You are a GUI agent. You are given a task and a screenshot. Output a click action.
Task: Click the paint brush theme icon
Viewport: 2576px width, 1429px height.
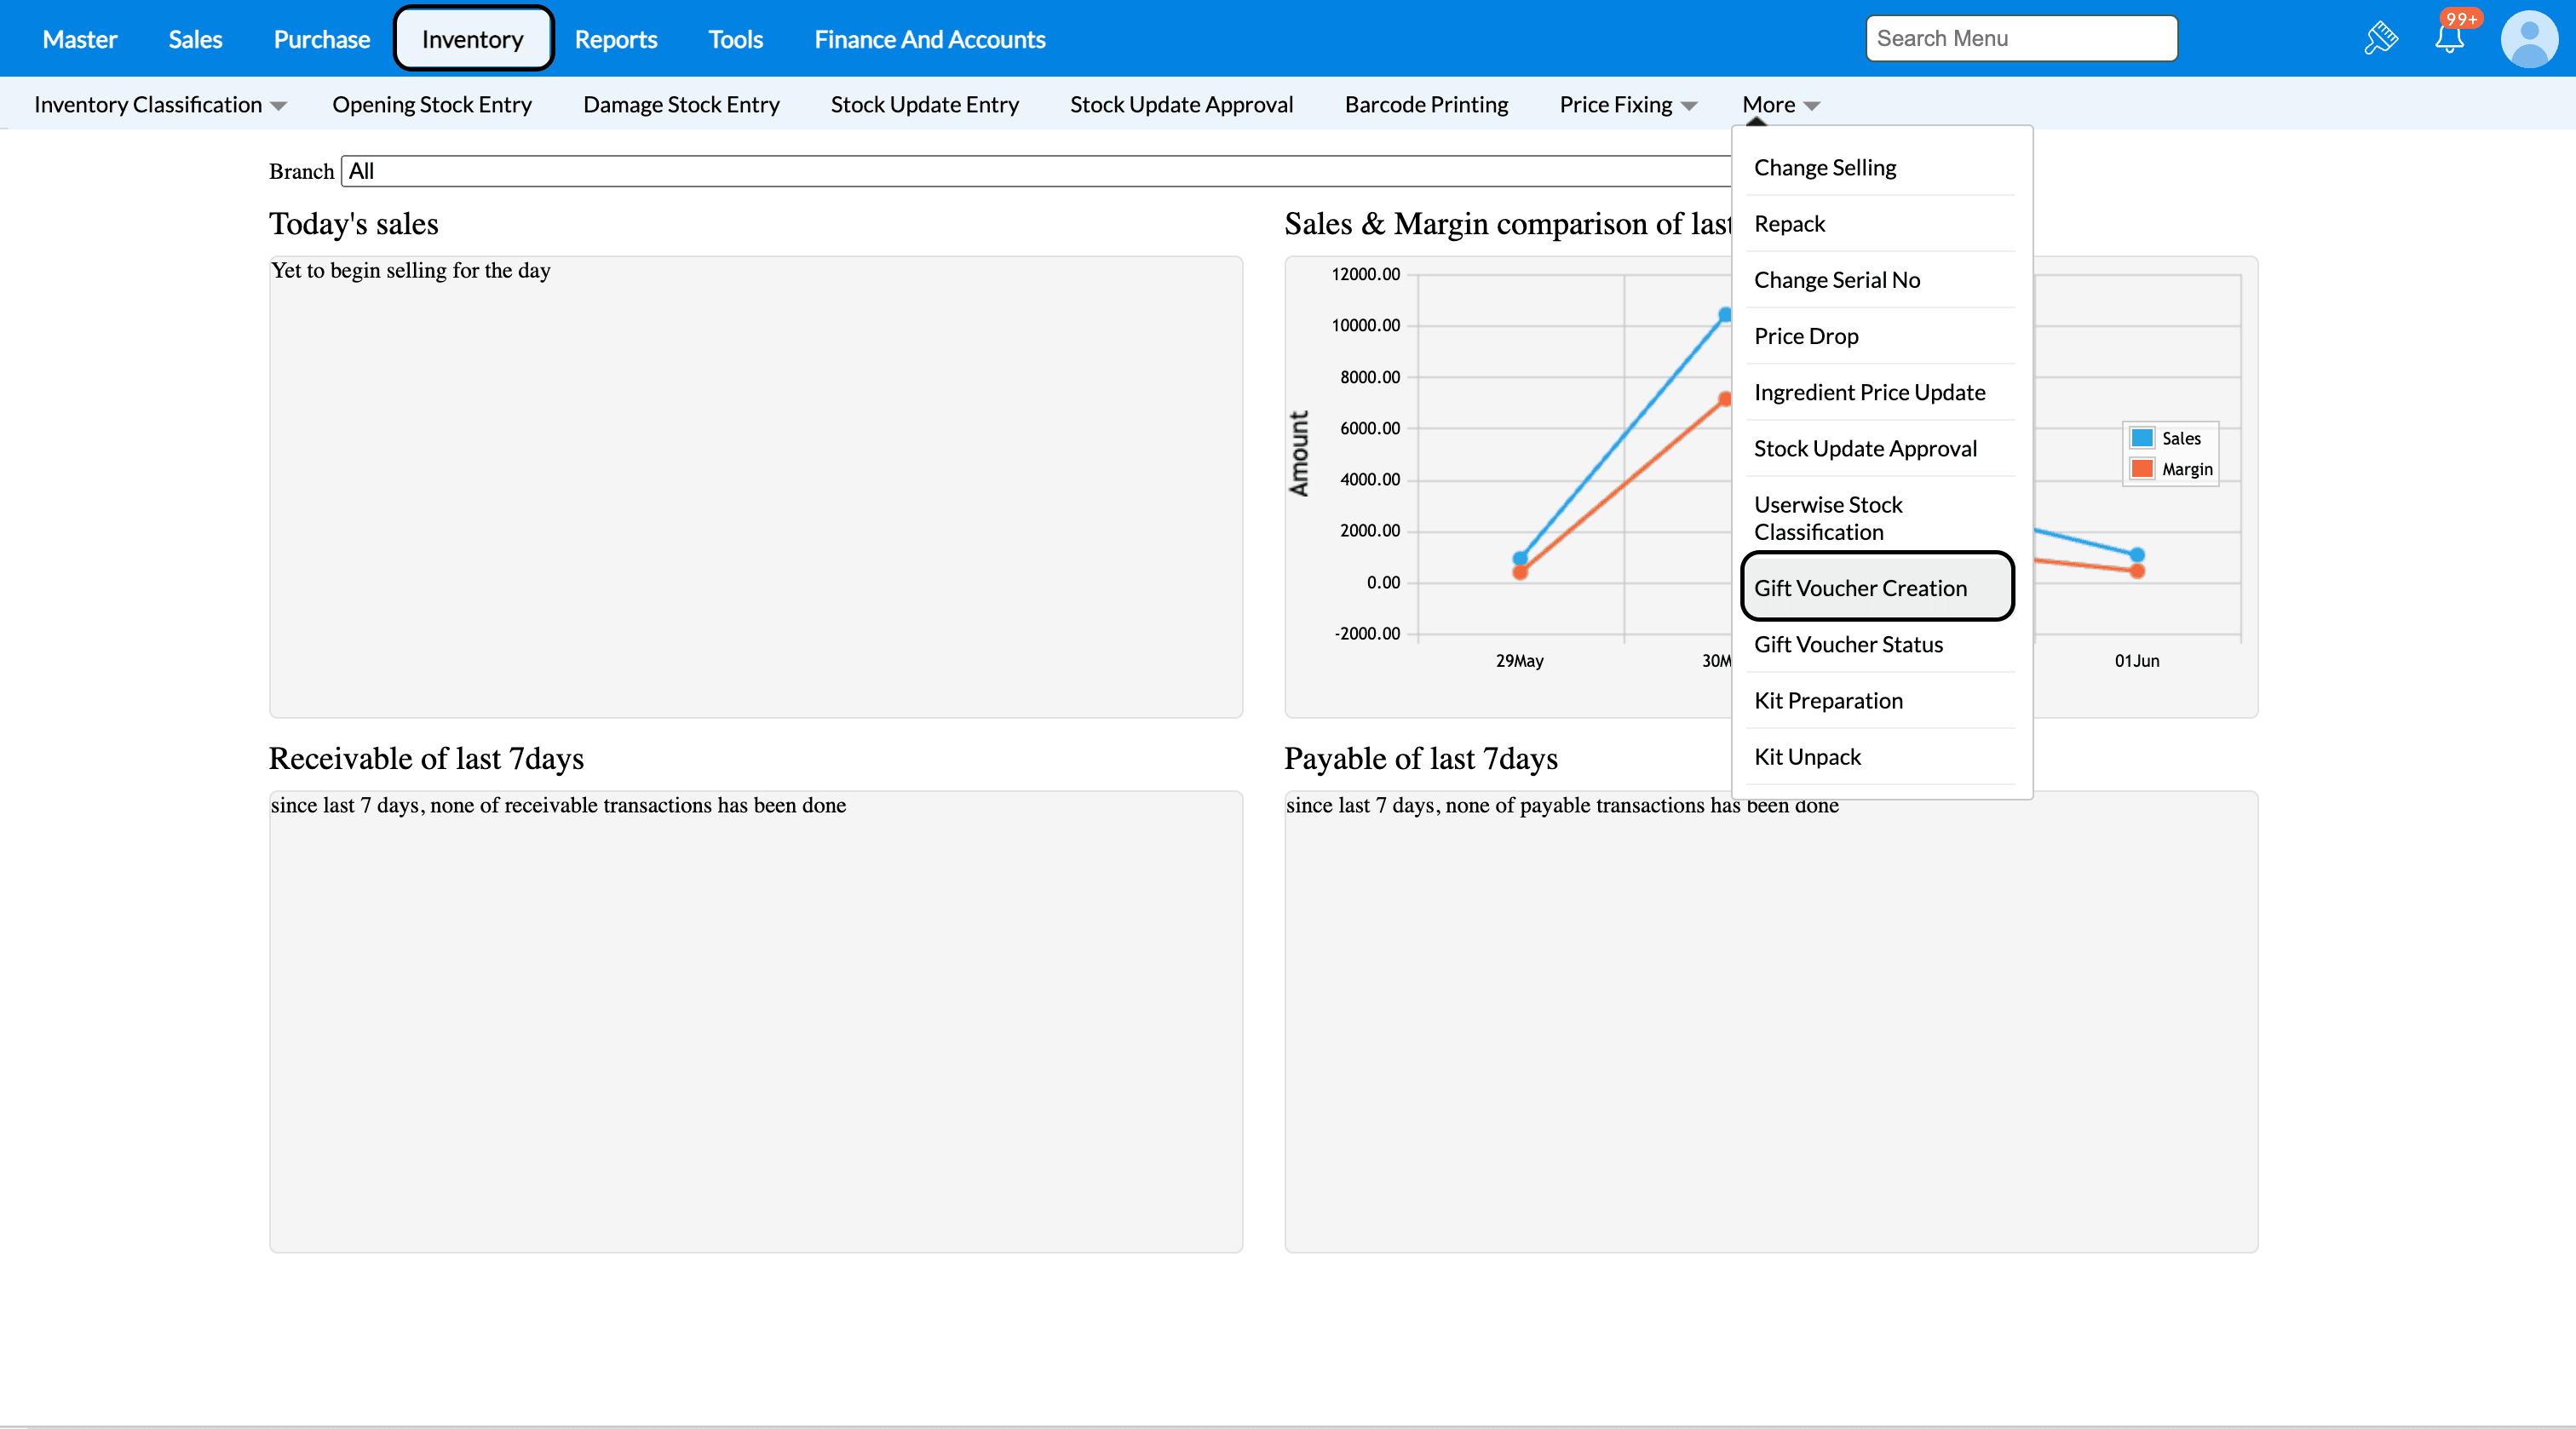pyautogui.click(x=2380, y=38)
